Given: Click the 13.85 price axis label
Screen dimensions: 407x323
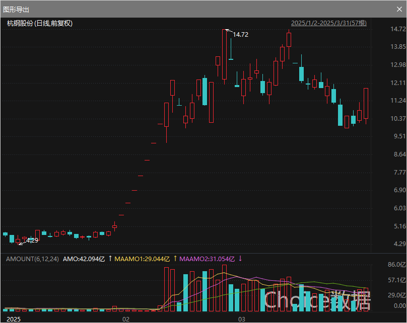Looking at the screenshot, I should [x=398, y=47].
